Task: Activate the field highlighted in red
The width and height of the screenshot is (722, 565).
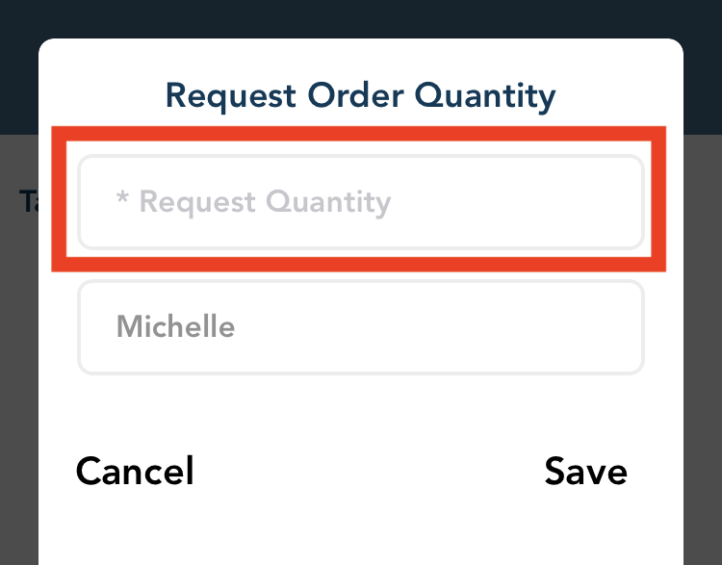Action: 360,203
